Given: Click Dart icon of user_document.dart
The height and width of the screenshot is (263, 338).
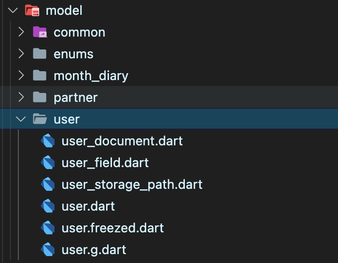Looking at the screenshot, I should [48, 140].
